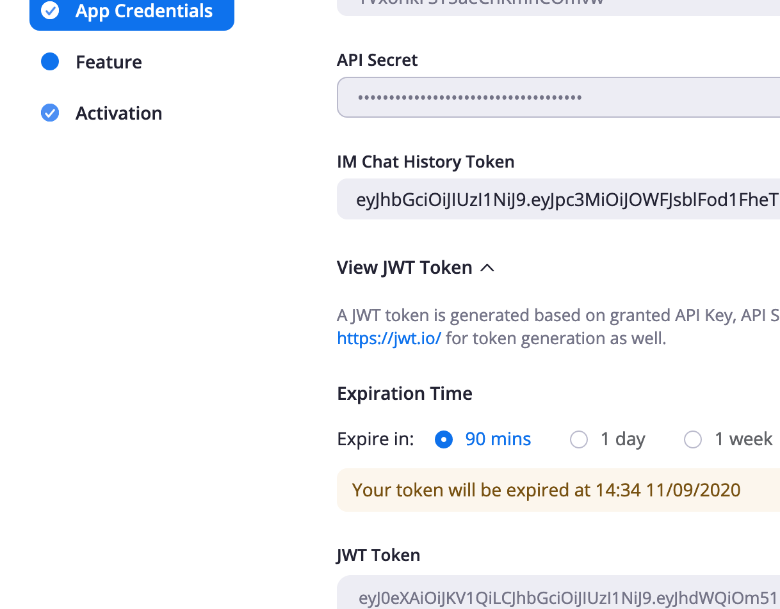
Task: Click the IM Chat History Token field
Action: coord(557,200)
